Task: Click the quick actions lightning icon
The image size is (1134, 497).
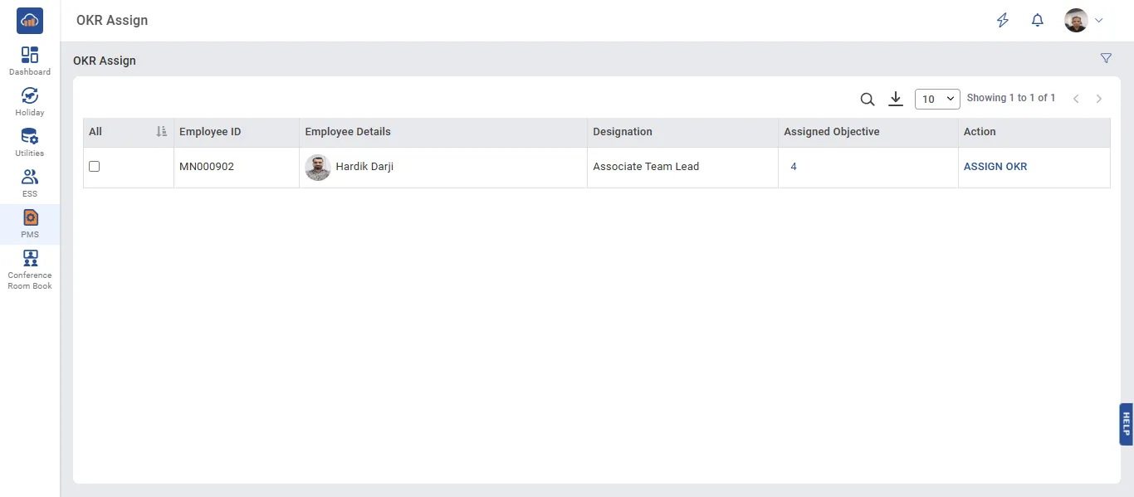Action: click(1002, 19)
